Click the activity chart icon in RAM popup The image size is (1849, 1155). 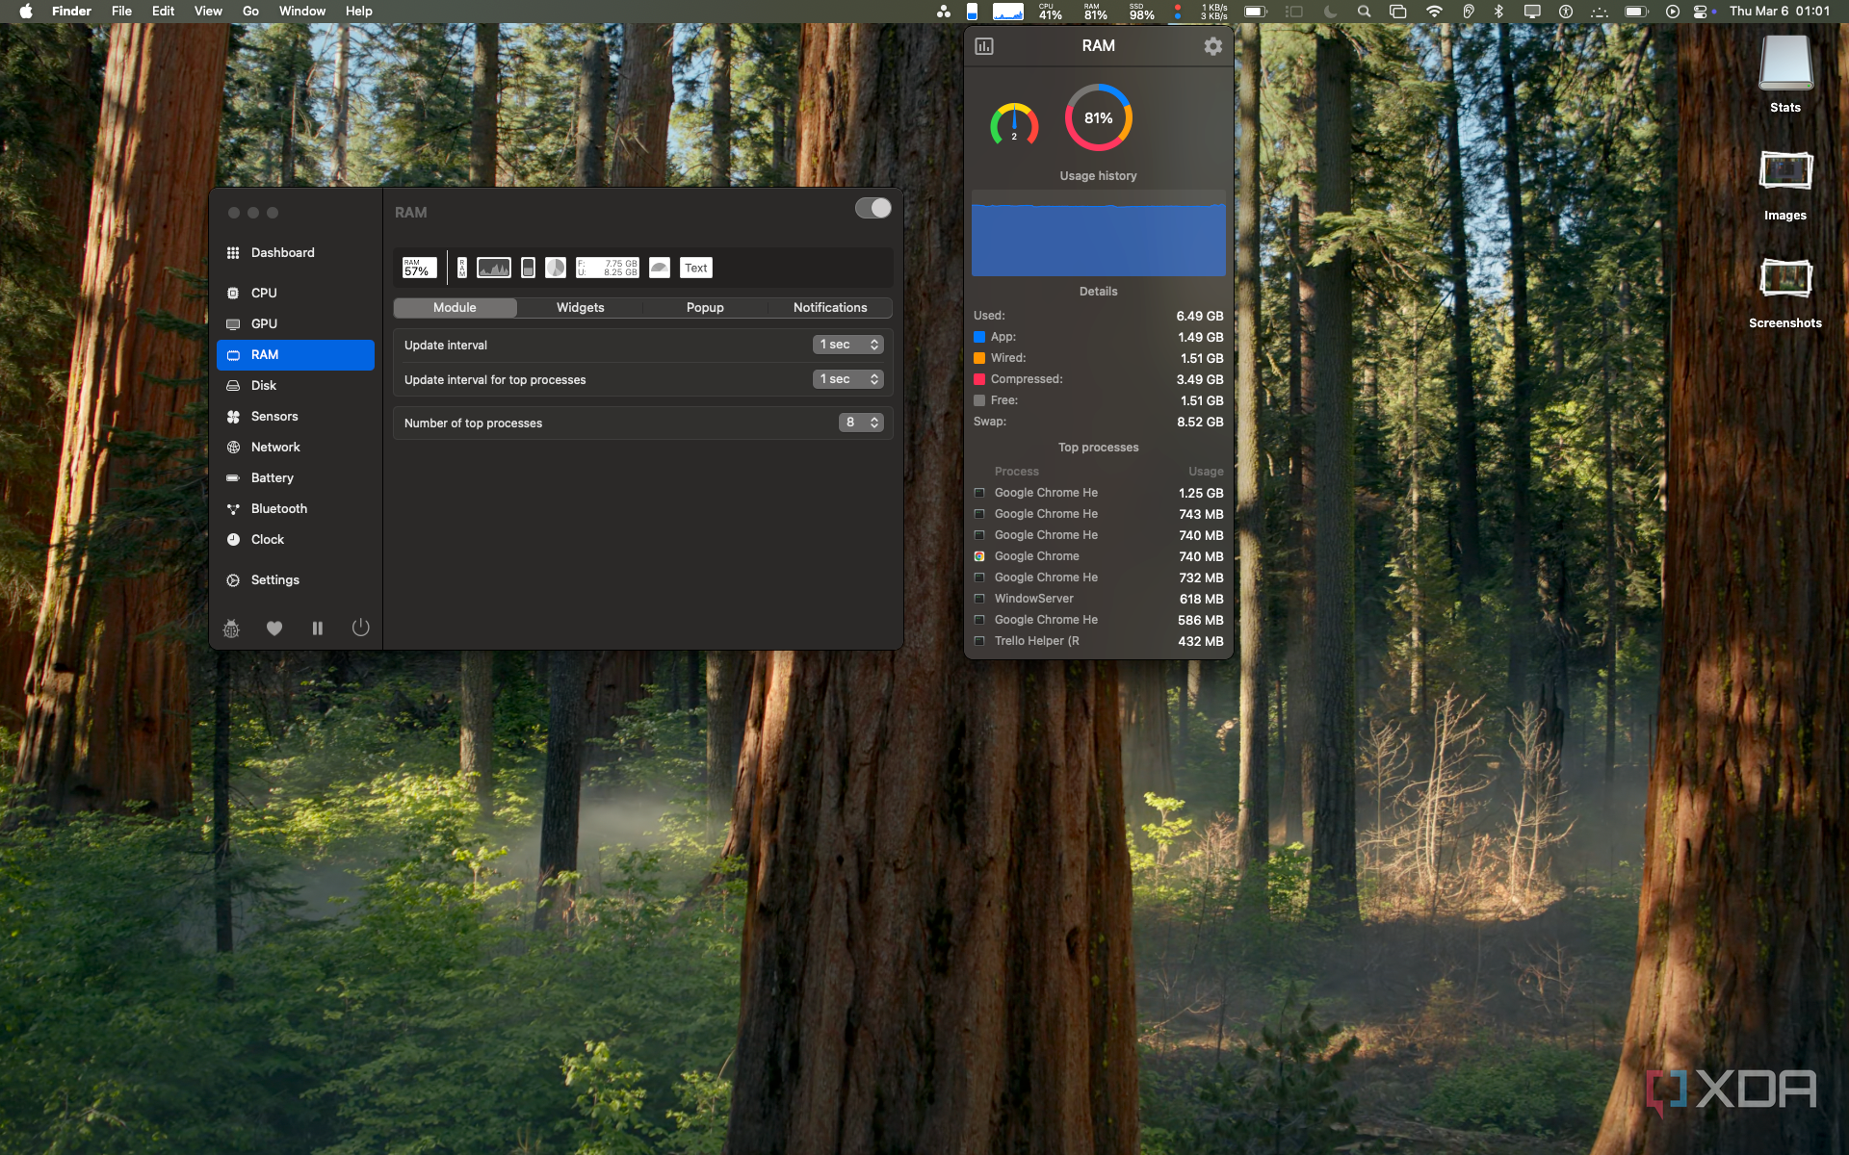[x=984, y=46]
